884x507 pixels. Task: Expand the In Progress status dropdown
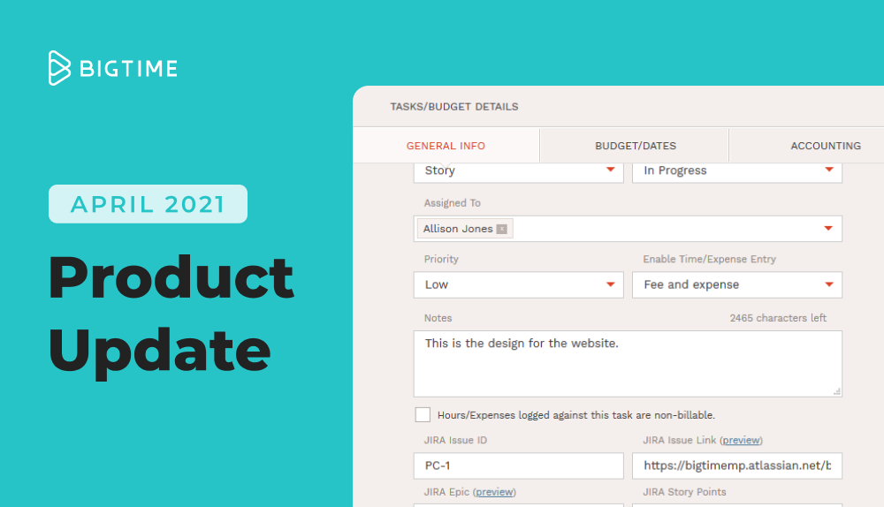coord(829,170)
